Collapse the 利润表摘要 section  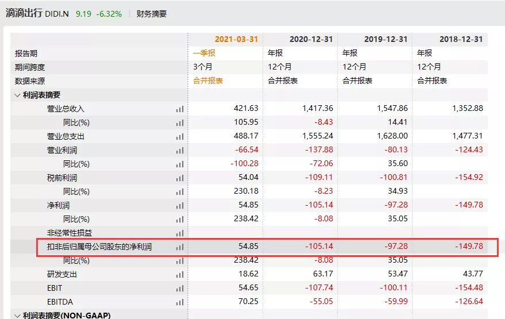17,95
